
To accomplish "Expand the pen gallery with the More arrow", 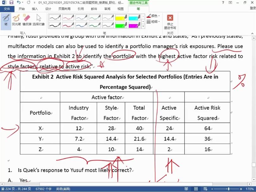I will click(x=143, y=26).
